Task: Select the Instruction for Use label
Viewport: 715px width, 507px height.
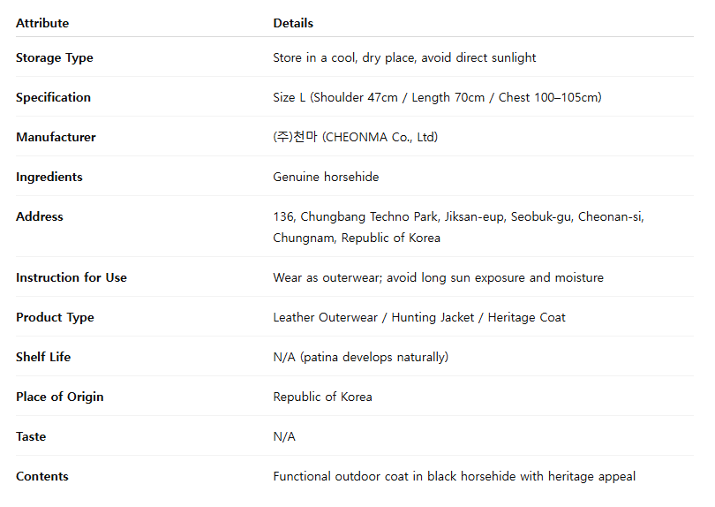Action: (x=71, y=278)
